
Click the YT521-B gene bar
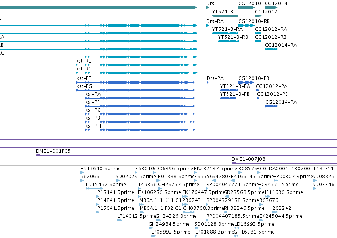pyautogui.click(x=225, y=16)
